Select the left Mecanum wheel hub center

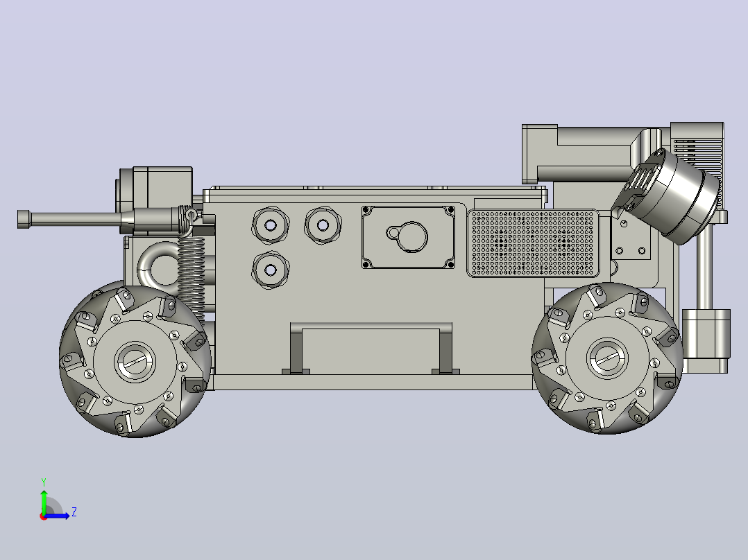point(135,362)
